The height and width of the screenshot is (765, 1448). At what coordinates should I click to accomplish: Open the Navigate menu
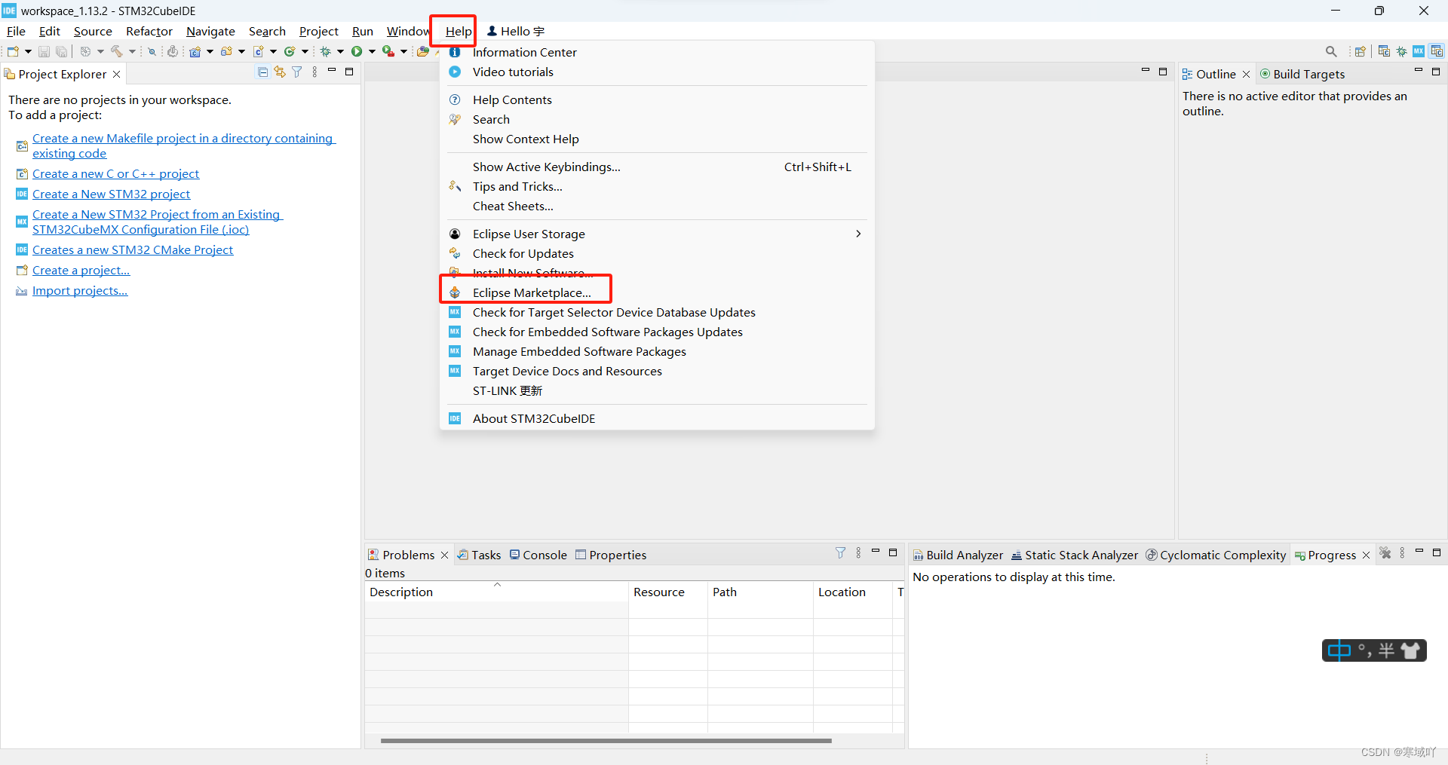(210, 31)
